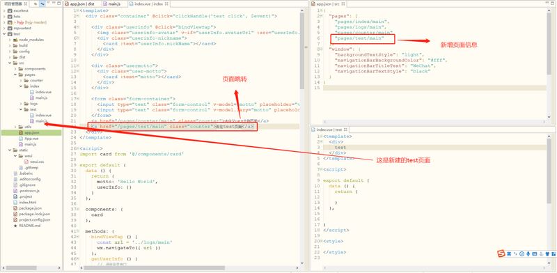Viewport: 557px width, 273px height.
Task: Toggle Sogou punctuation mode icon
Action: pos(515,253)
